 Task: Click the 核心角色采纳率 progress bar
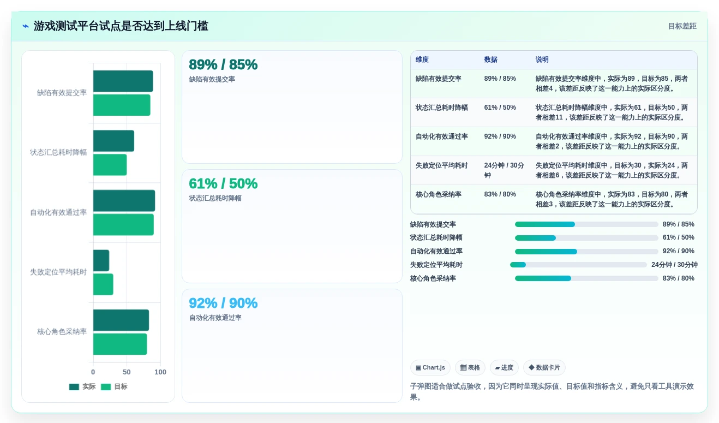pos(586,278)
